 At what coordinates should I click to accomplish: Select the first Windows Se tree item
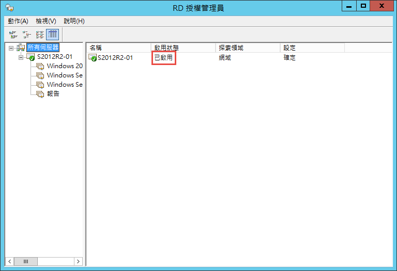pos(65,75)
